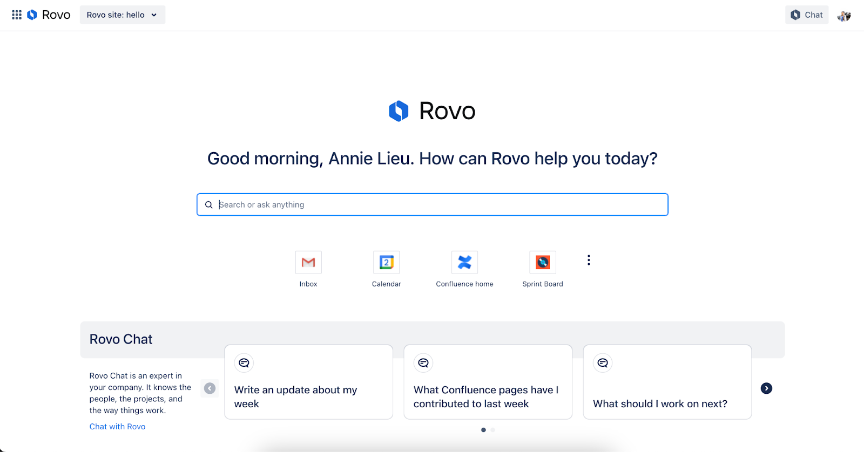The height and width of the screenshot is (452, 864).
Task: Select the "What should I work on next?" card
Action: [x=667, y=382]
